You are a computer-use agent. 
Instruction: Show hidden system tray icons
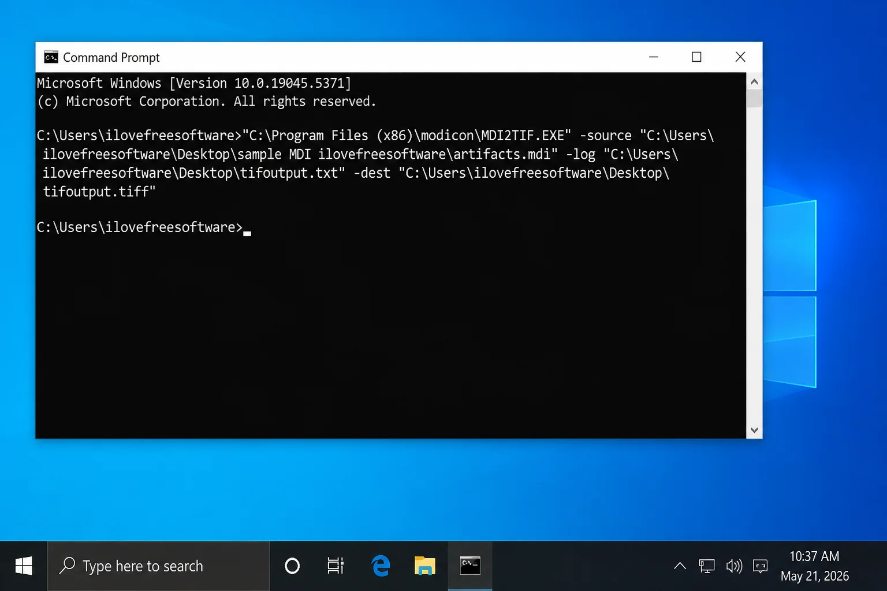point(680,566)
